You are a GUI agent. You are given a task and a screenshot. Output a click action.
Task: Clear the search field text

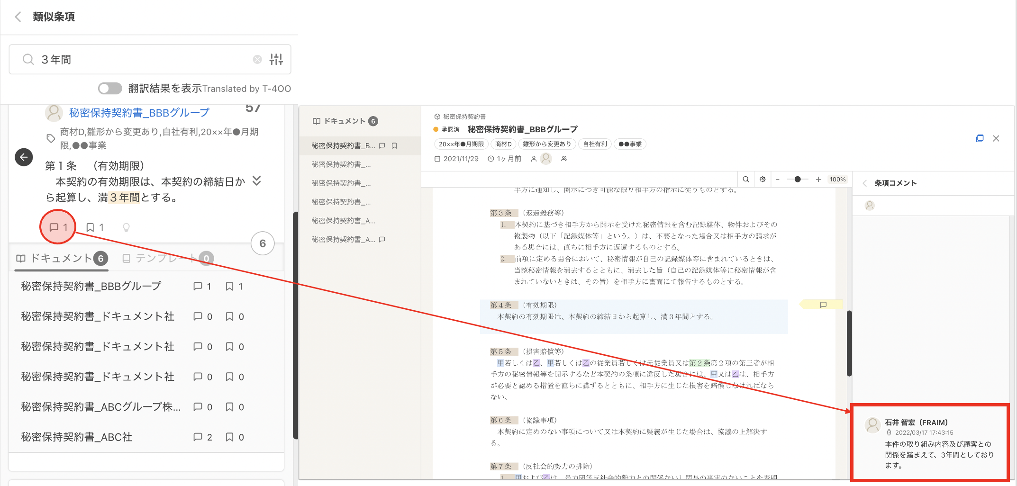pos(257,59)
